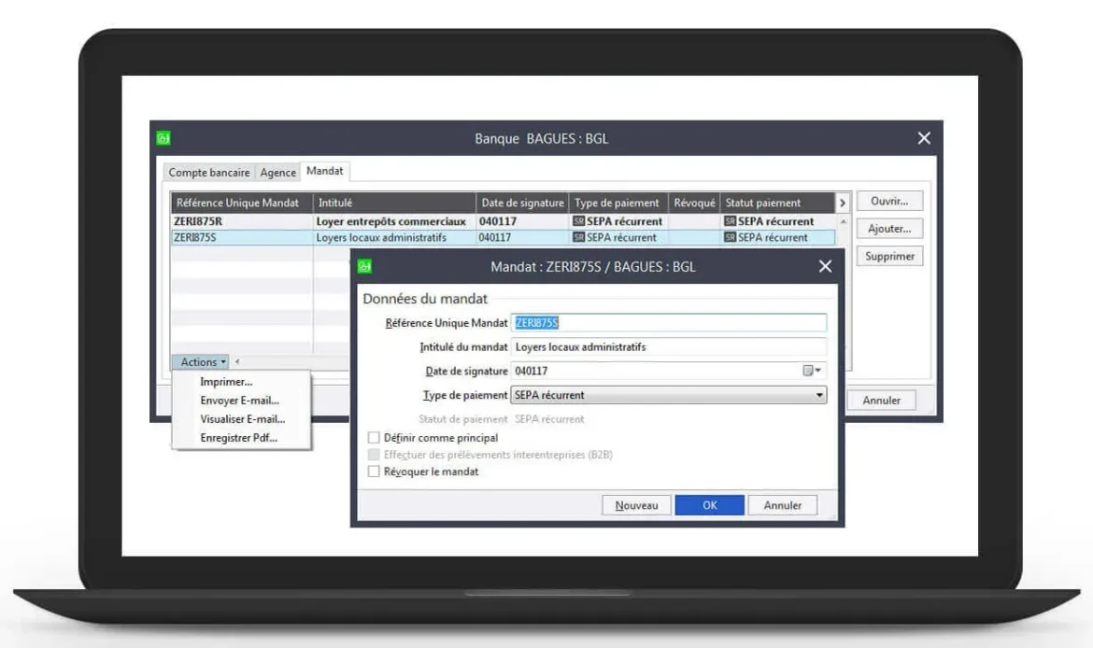This screenshot has height=648, width=1093.
Task: Click the small left arrow beside Actions
Action: (x=237, y=362)
